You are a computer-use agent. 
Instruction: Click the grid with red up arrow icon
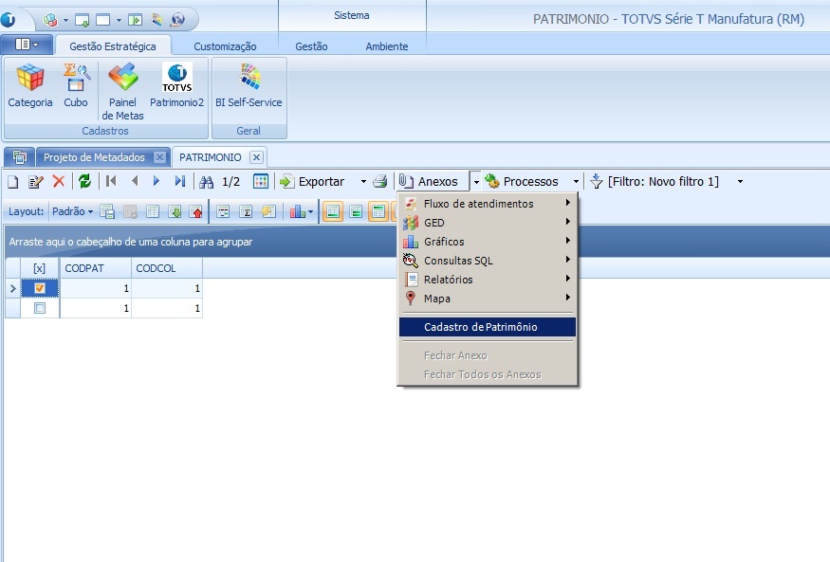(196, 212)
